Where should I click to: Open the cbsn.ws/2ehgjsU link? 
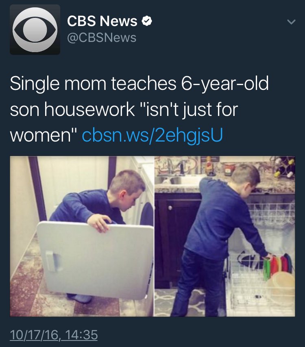[152, 135]
